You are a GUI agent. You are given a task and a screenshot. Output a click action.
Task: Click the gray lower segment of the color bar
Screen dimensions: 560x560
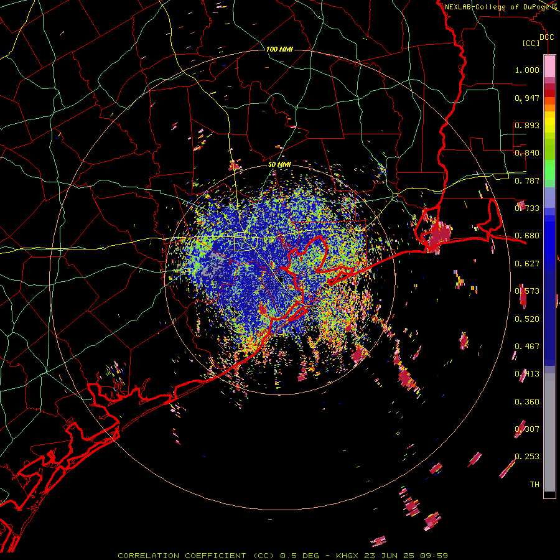[549, 432]
